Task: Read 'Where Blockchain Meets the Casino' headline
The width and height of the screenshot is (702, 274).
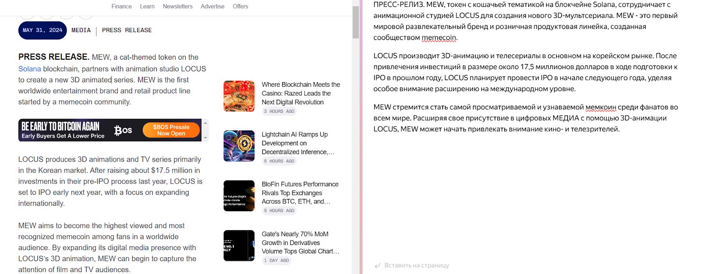Action: (301, 93)
